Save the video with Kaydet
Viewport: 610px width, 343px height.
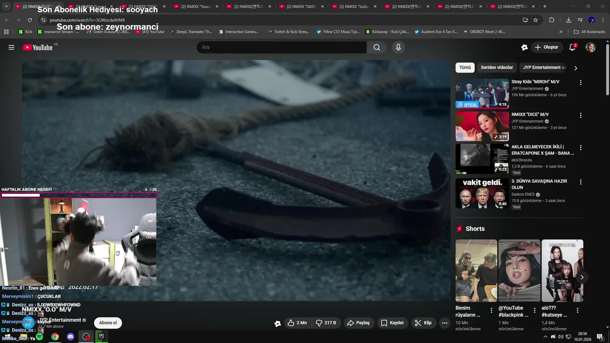click(392, 323)
